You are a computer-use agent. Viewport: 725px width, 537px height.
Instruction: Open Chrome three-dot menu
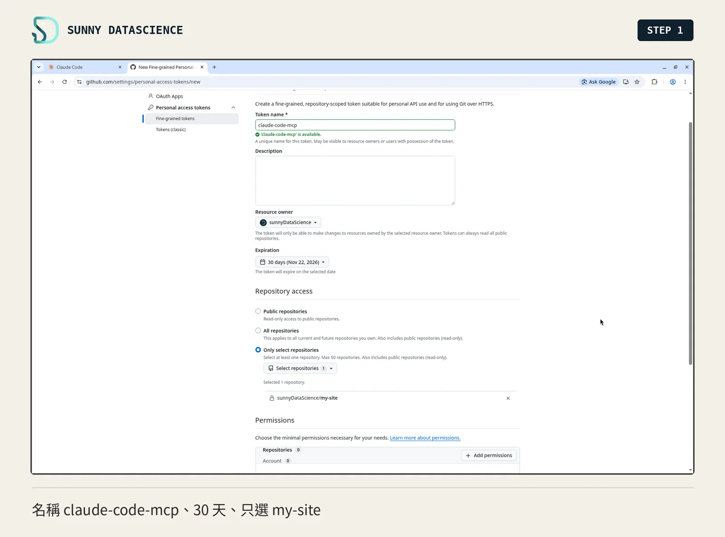[x=685, y=82]
